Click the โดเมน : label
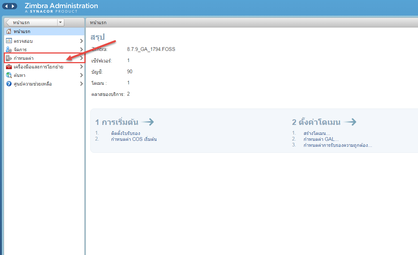The width and height of the screenshot is (418, 255). pyautogui.click(x=99, y=83)
